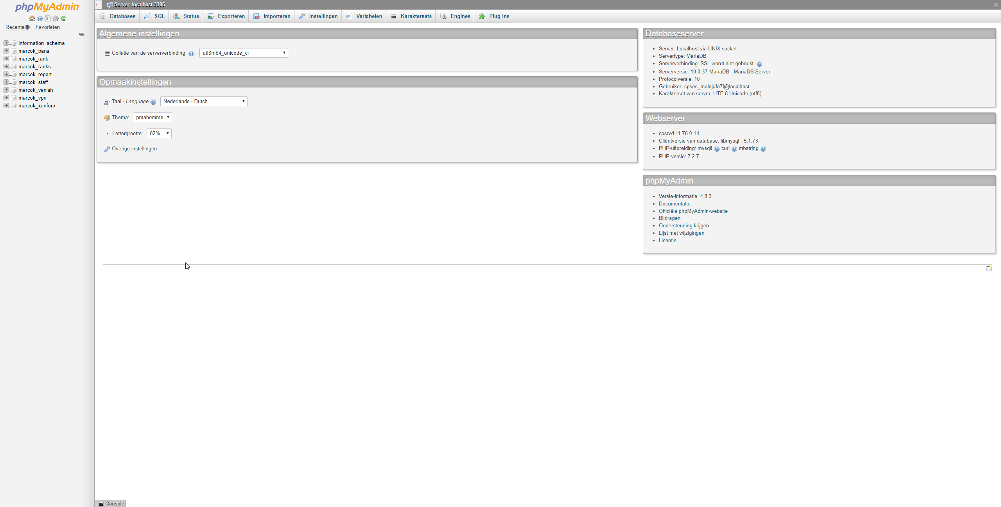Click the help icon next to mysqli
Screen dimensions: 1001x507
(x=716, y=149)
